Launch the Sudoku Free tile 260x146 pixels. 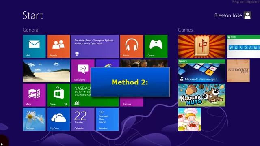click(238, 71)
